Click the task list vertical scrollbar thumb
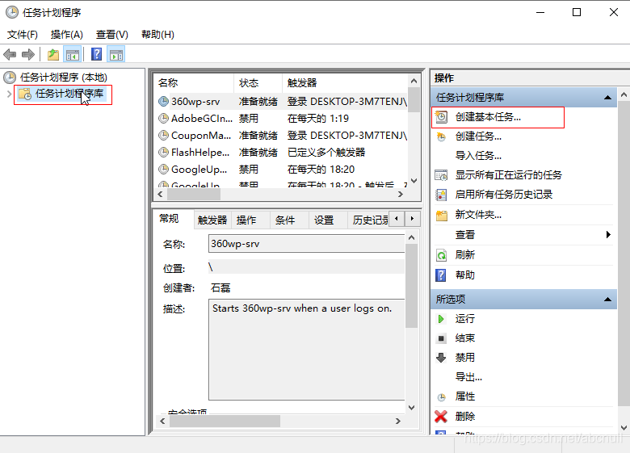 pos(414,99)
